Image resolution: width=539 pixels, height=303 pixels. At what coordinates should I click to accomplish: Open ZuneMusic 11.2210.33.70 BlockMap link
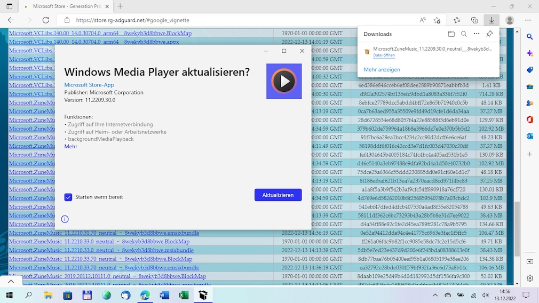click(x=100, y=259)
